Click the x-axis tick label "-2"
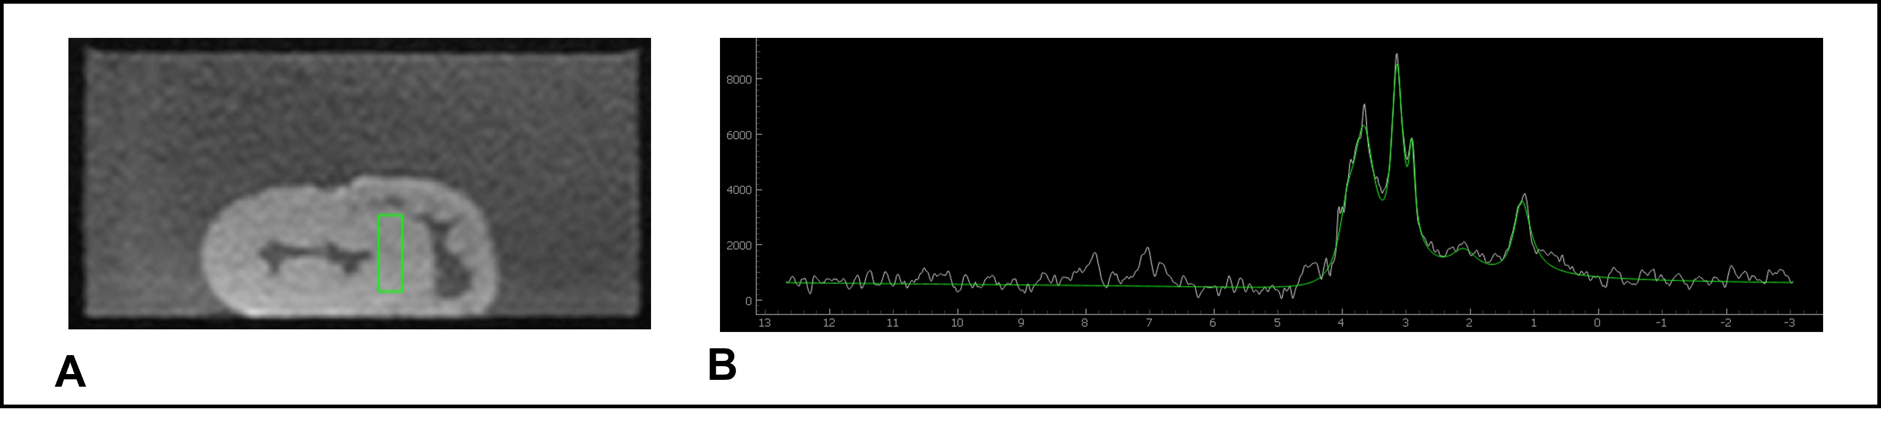Image resolution: width=1881 pixels, height=423 pixels. (x=1725, y=323)
